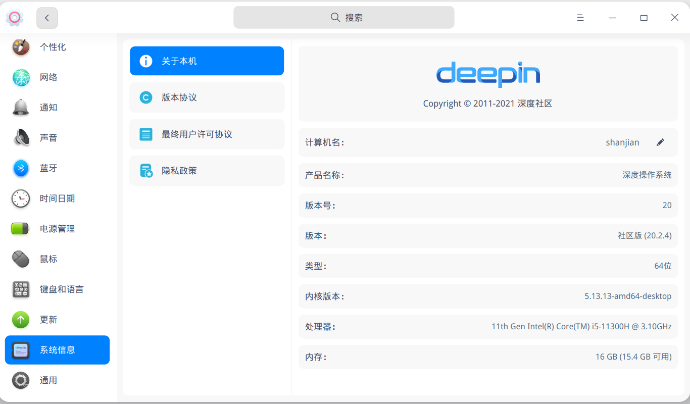Click kernel value 5.13.13-amd64-desktop
This screenshot has height=404, width=690.
pyautogui.click(x=628, y=296)
